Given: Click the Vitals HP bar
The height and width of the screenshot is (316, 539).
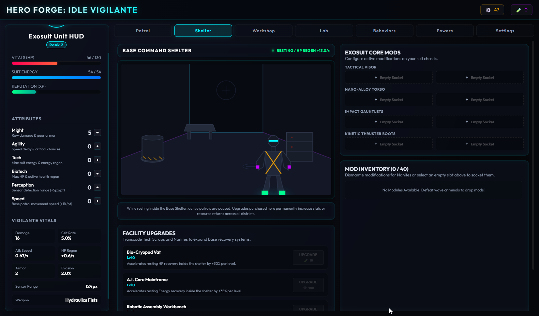Looking at the screenshot, I should (56, 63).
